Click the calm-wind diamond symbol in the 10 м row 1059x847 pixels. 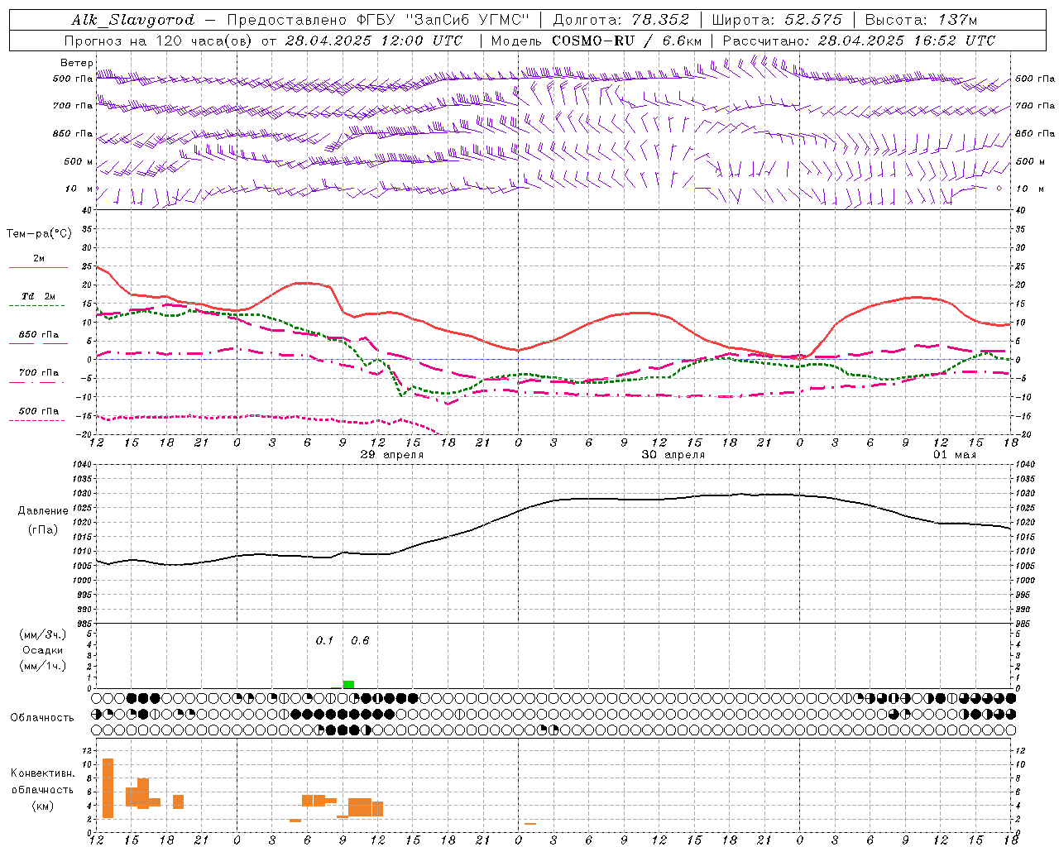coord(999,189)
